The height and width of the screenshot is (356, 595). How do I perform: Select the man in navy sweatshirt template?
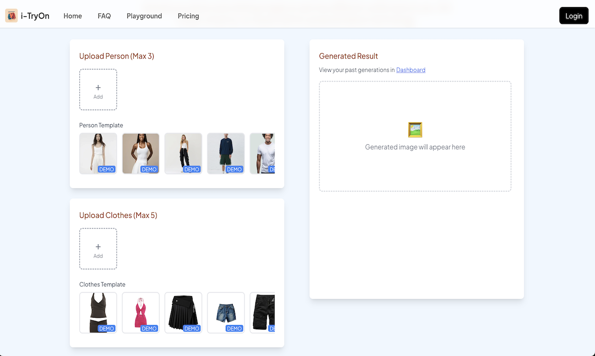click(226, 153)
